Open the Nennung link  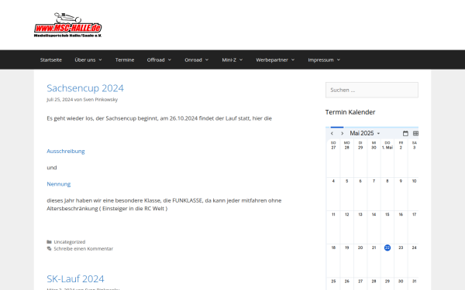(x=58, y=184)
